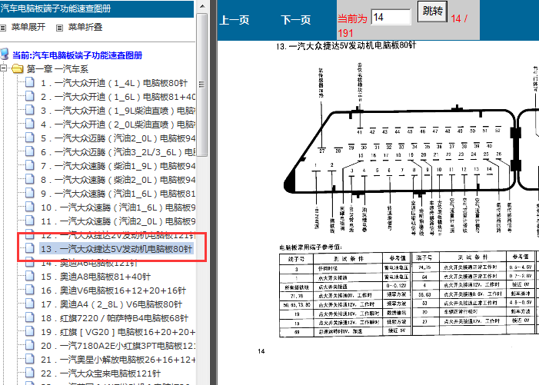Open 7．一汽大众速腾（柴油1_9L）entry
The width and height of the screenshot is (539, 385).
[x=118, y=166]
